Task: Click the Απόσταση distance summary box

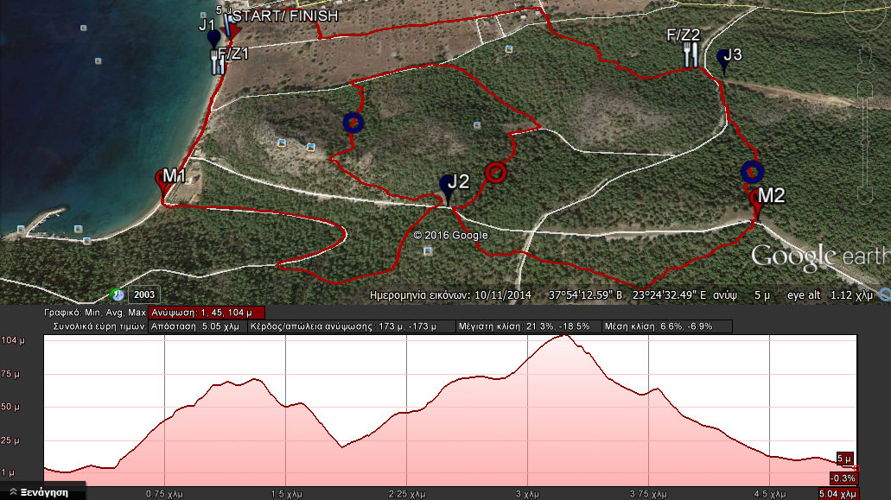Action: click(x=197, y=327)
